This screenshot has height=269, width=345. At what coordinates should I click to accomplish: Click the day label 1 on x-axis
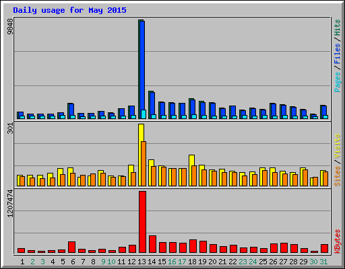tap(22, 262)
